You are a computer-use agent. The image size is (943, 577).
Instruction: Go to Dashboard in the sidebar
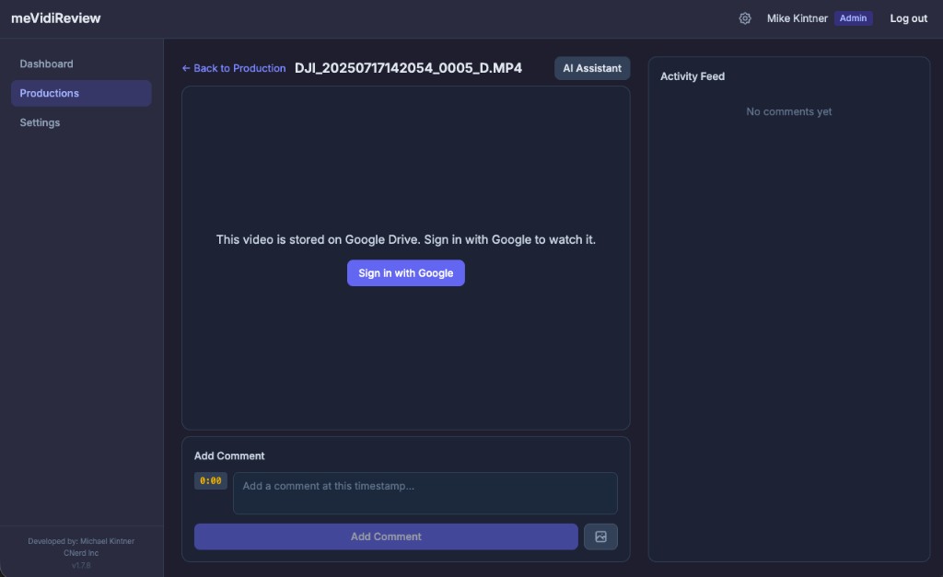click(46, 63)
